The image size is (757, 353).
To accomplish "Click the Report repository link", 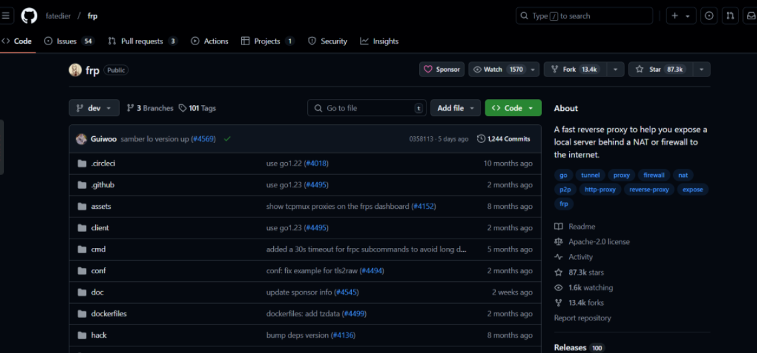I will (x=582, y=318).
